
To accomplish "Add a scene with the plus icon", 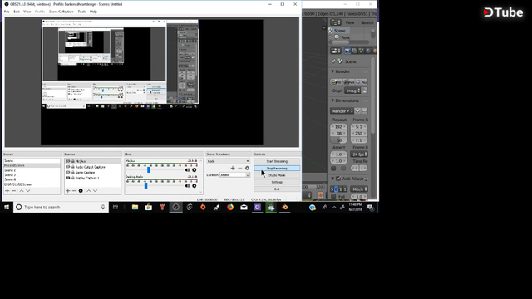I will tap(7, 191).
